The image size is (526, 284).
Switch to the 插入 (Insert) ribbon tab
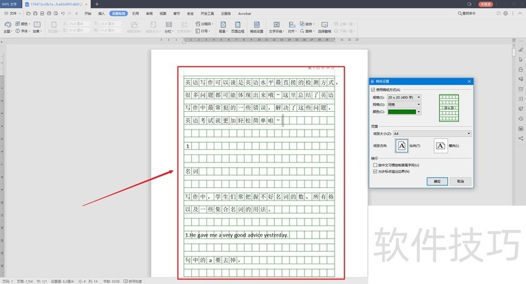(x=101, y=12)
